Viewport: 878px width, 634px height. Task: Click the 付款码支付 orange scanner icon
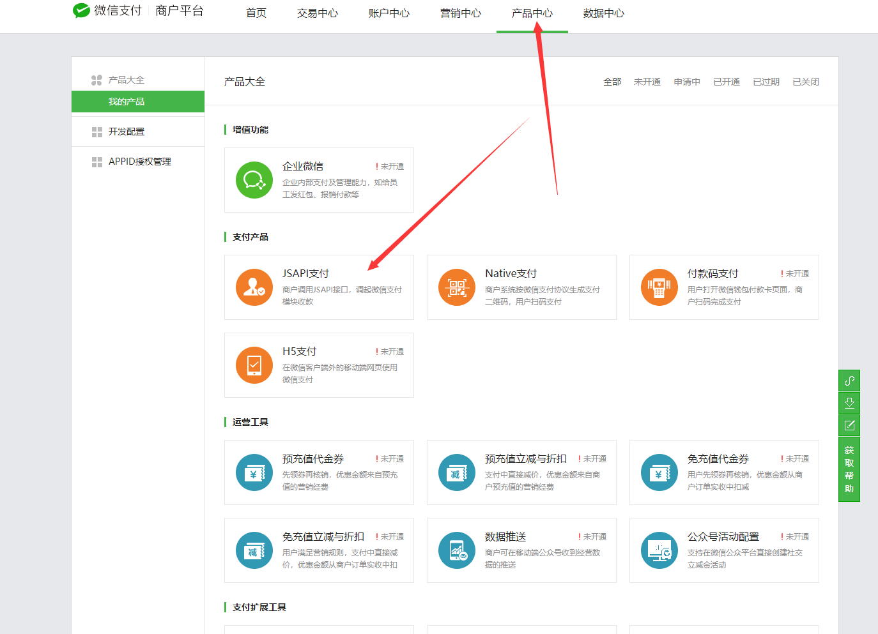click(x=659, y=287)
